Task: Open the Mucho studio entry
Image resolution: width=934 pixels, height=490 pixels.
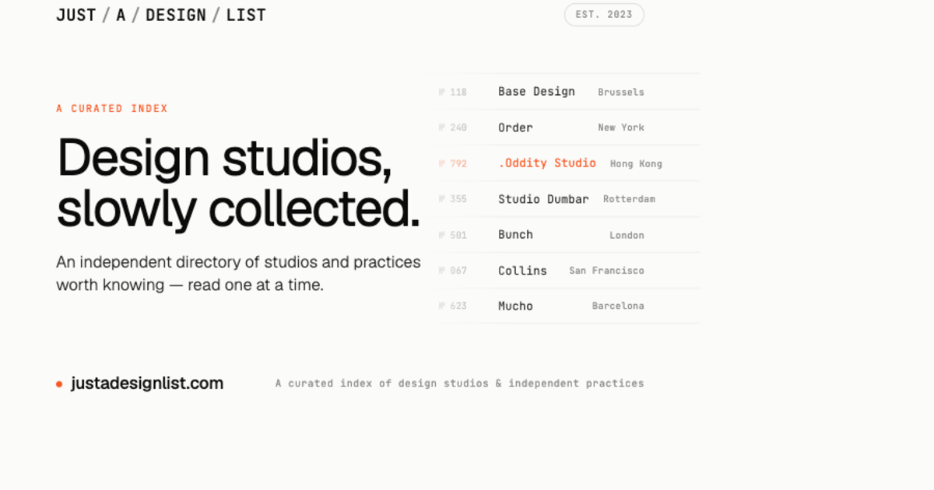Action: pos(515,306)
